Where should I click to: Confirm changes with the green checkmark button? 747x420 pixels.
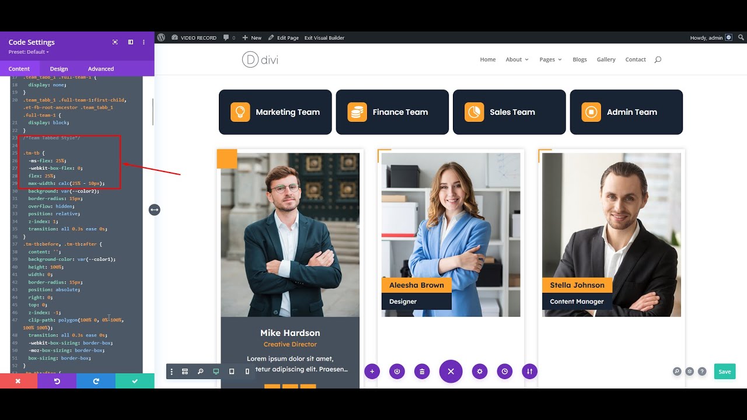click(x=135, y=381)
